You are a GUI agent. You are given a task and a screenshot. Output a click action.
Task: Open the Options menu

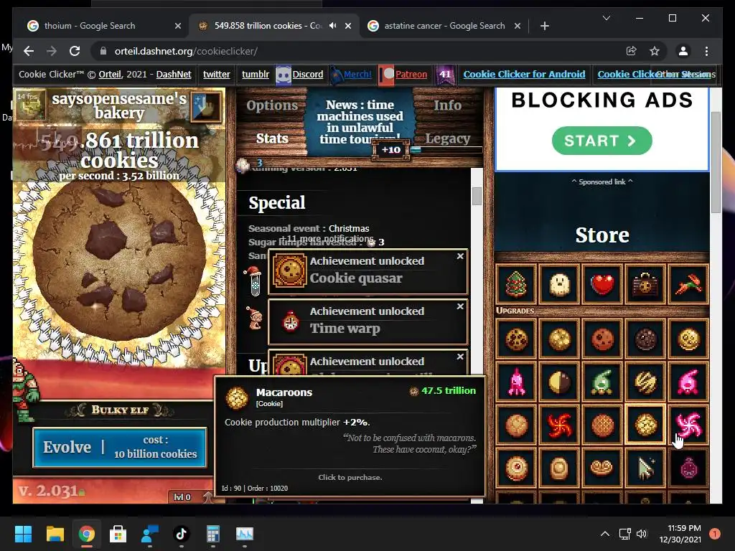(x=272, y=105)
